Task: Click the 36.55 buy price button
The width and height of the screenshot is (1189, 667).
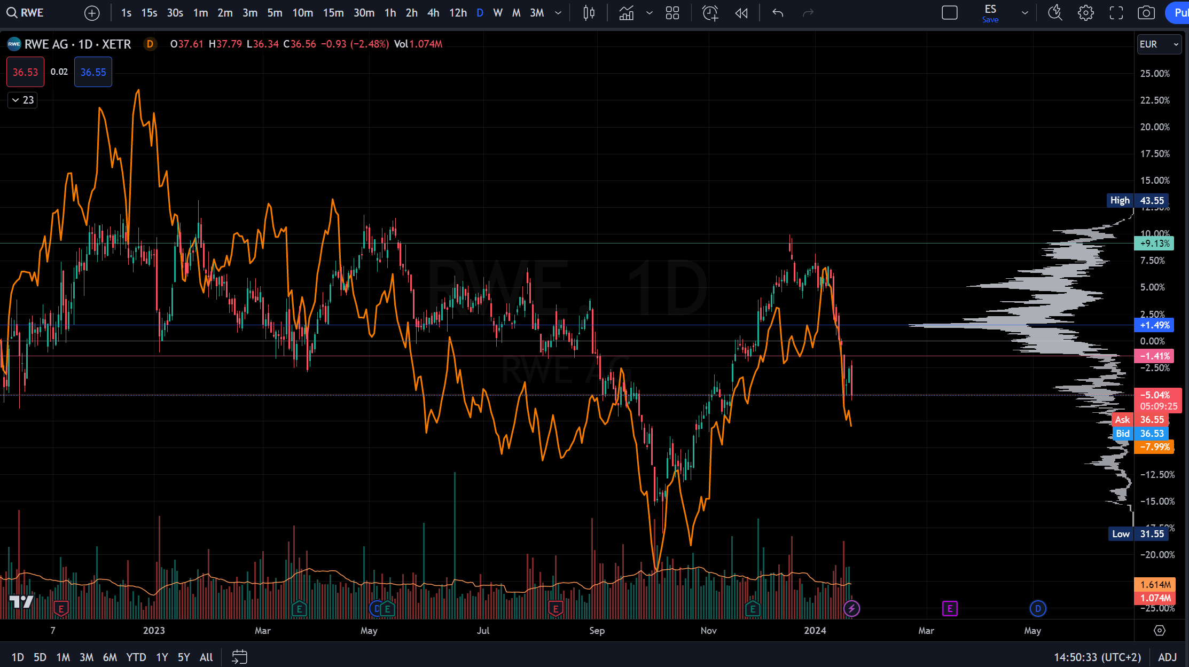Action: click(x=93, y=72)
